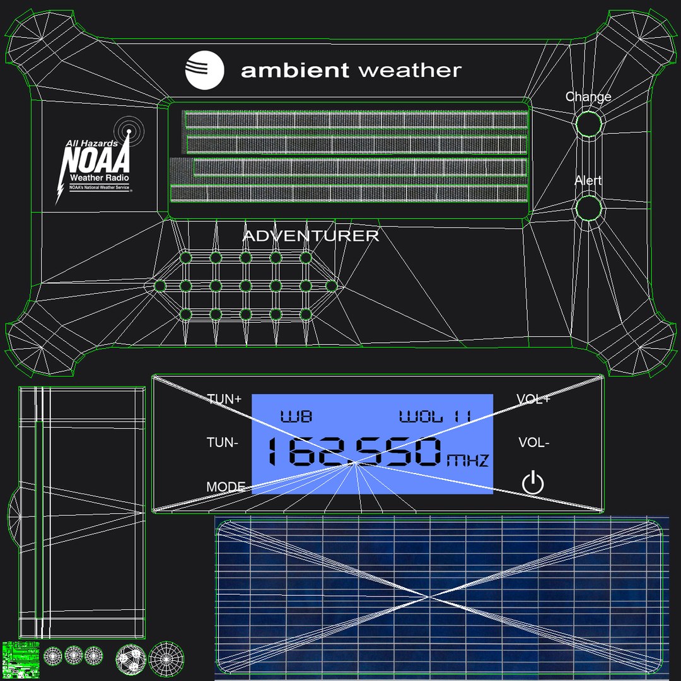Click the blue solar panel texture
Screen dimensions: 681x681
pos(442,598)
